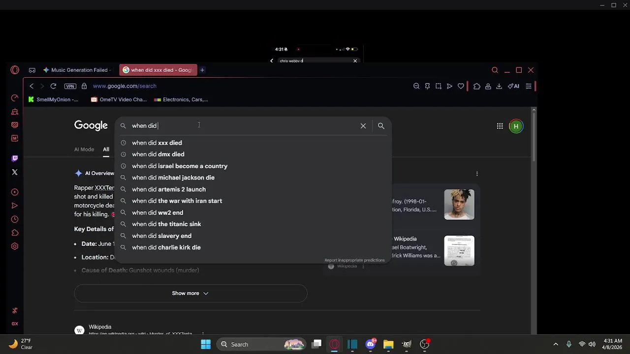Toggle the VPN badge in address bar
Screen dimensions: 630x354
coord(70,86)
